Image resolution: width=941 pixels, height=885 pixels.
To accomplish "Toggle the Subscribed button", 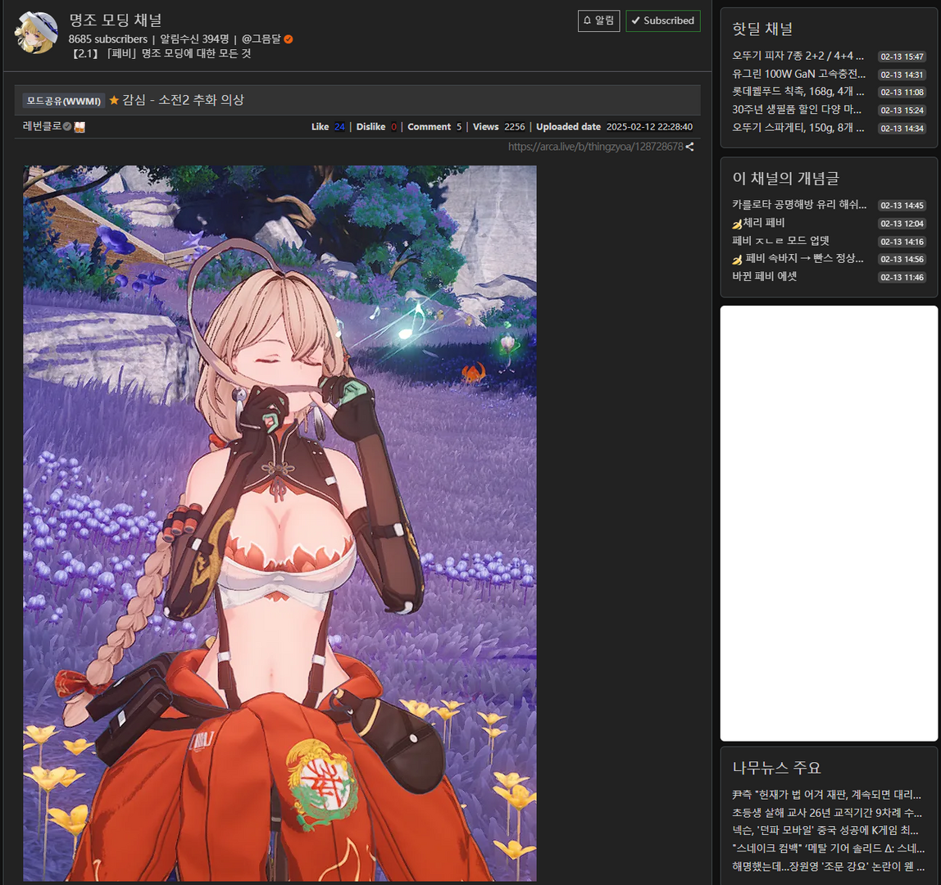I will [x=662, y=21].
